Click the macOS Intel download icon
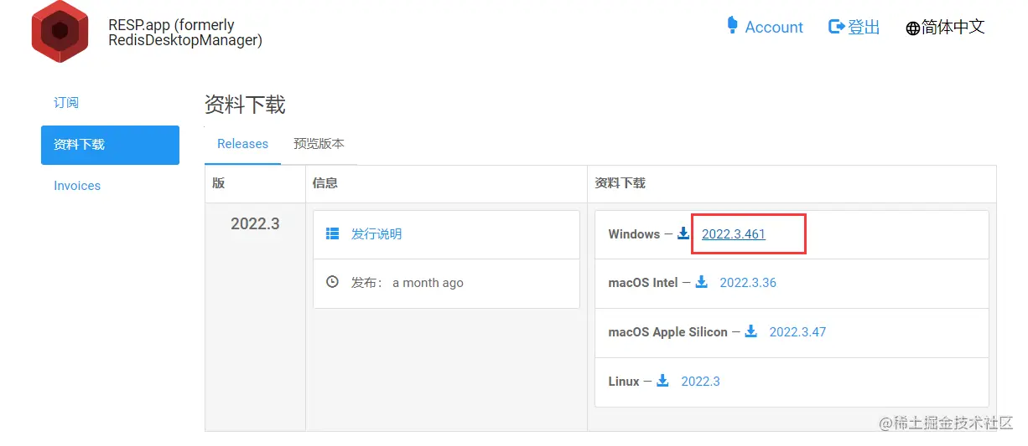This screenshot has width=1028, height=446. (x=701, y=282)
